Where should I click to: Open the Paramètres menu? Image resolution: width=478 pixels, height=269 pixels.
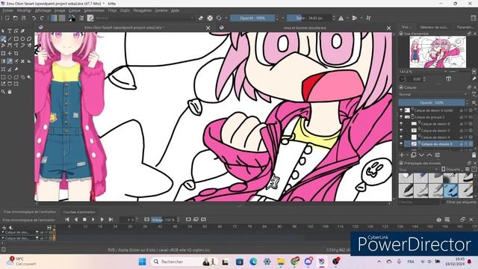click(143, 10)
